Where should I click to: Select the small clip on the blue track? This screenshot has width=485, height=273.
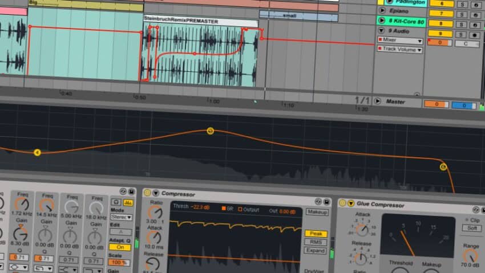[x=298, y=16]
